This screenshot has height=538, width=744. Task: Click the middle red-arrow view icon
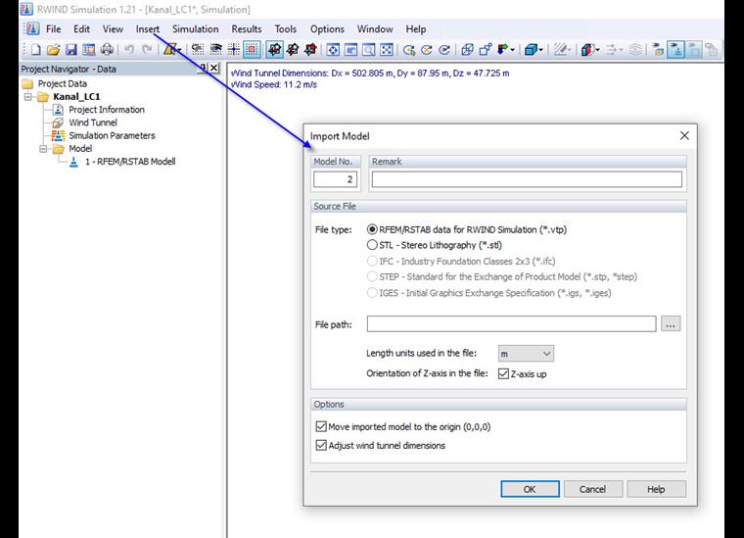pos(293,49)
